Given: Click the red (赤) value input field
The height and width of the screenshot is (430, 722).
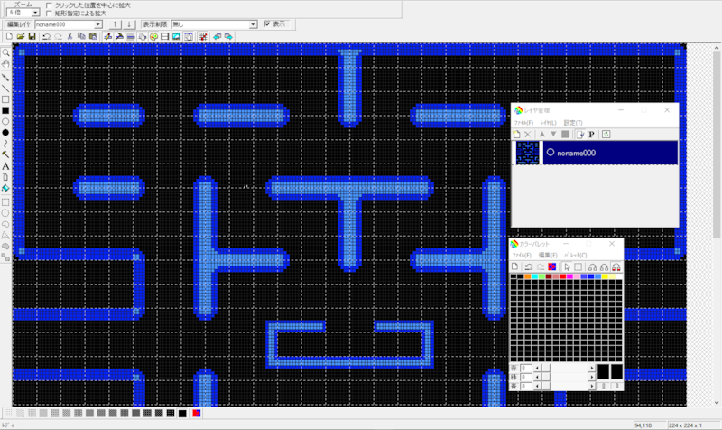Looking at the screenshot, I should pyautogui.click(x=526, y=368).
